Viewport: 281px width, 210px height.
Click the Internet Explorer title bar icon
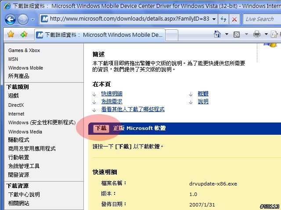(7, 6)
